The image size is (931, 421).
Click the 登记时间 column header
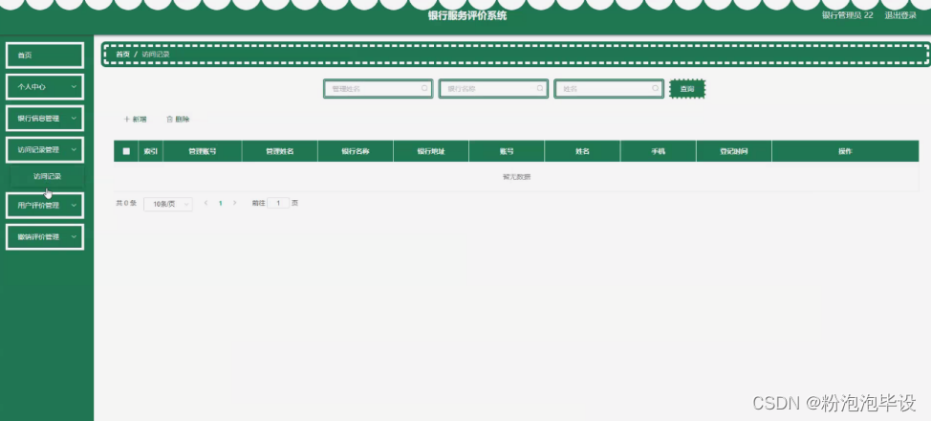[734, 151]
